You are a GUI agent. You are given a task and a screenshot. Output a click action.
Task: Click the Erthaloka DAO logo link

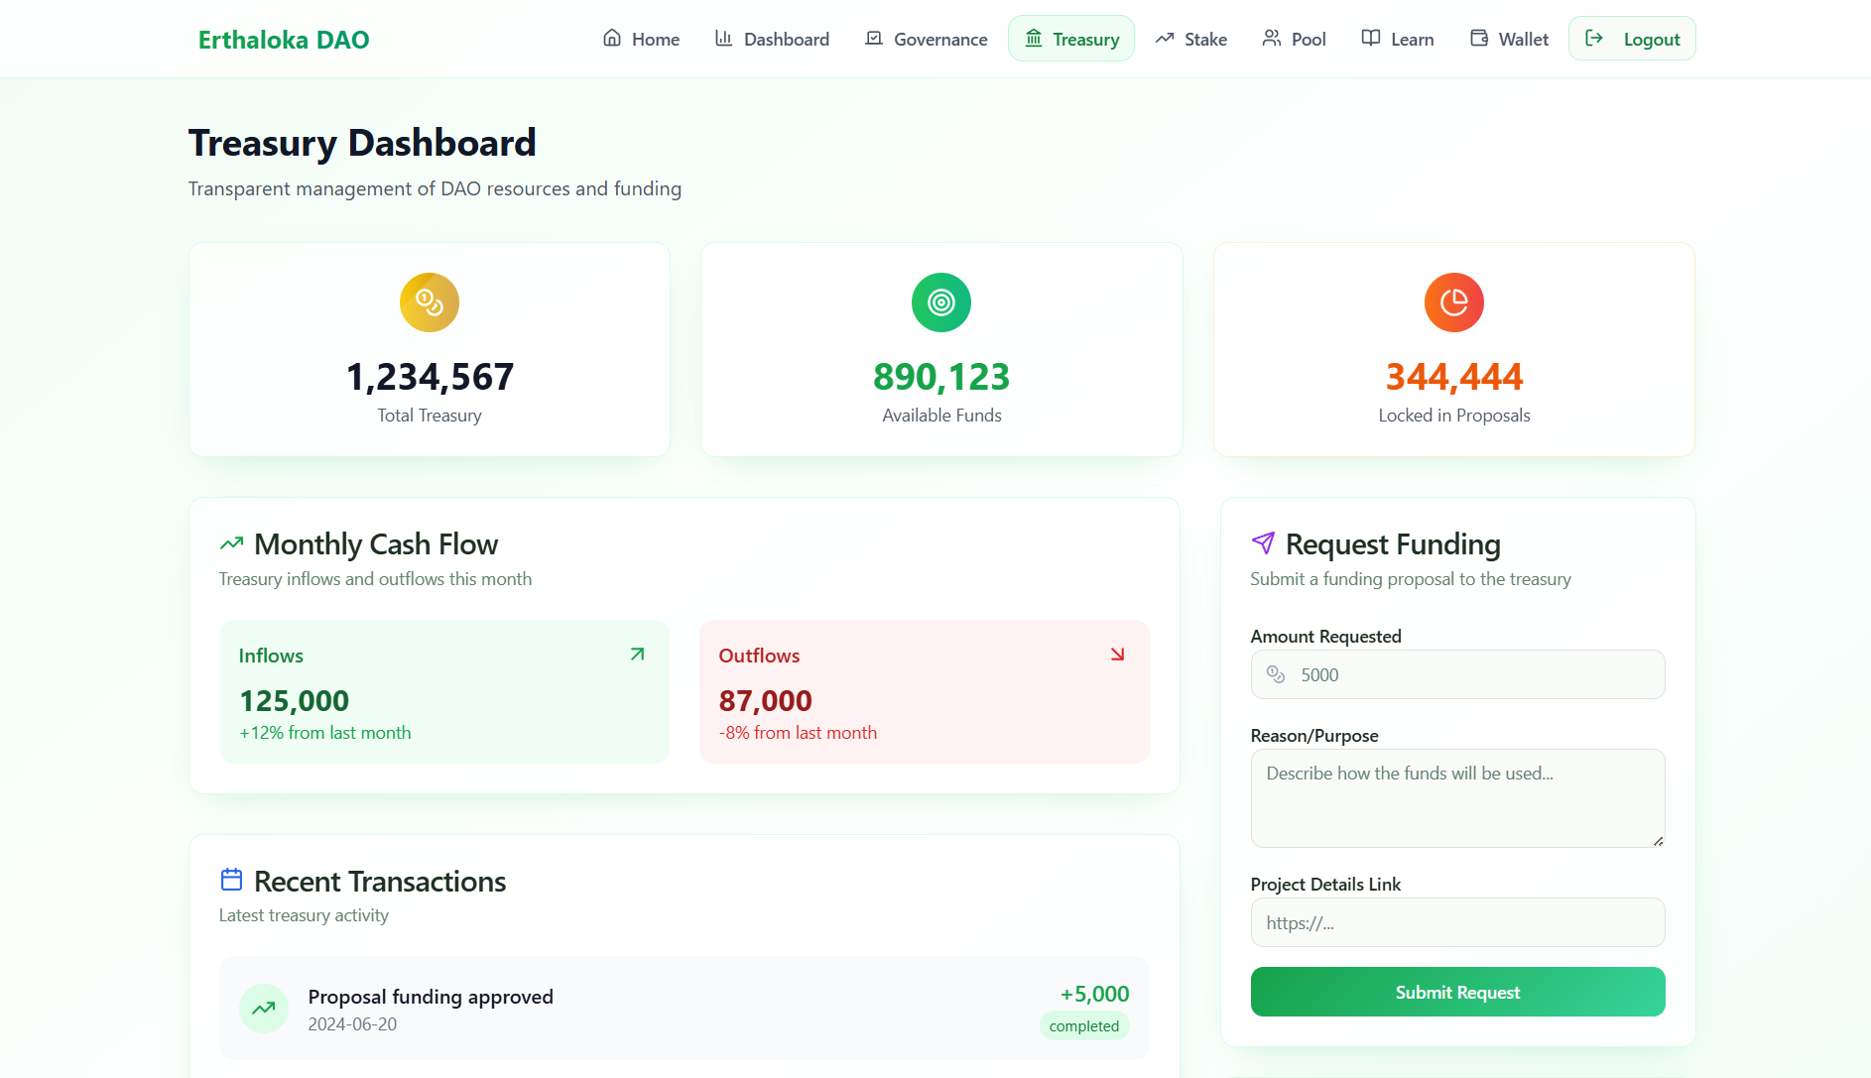click(x=284, y=40)
